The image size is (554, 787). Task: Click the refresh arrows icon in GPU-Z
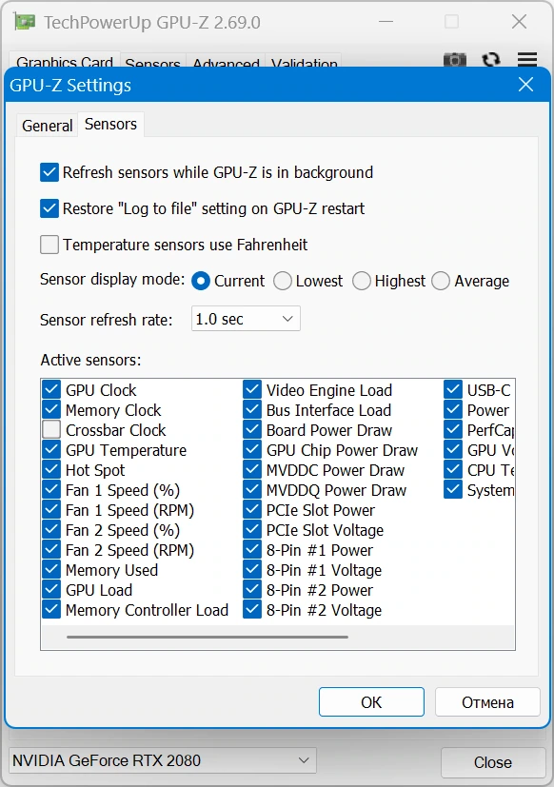click(x=491, y=59)
